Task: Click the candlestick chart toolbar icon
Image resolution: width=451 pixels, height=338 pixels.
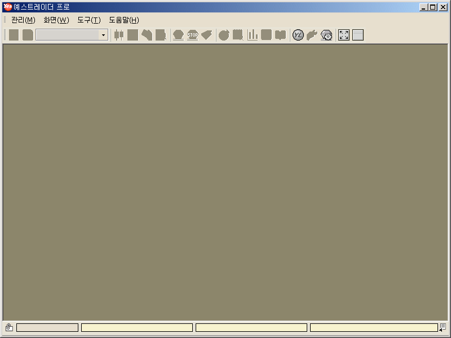Action: [x=119, y=35]
